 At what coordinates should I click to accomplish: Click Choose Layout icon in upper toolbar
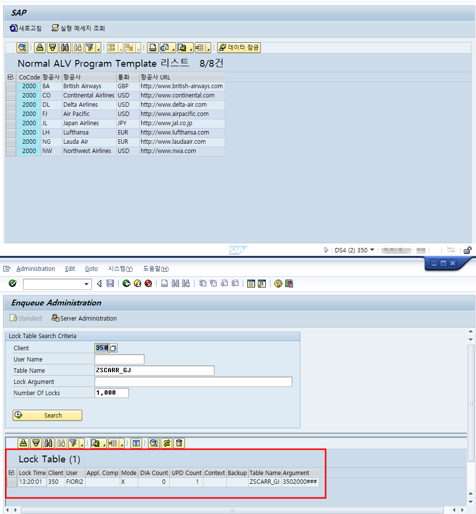tap(200, 48)
